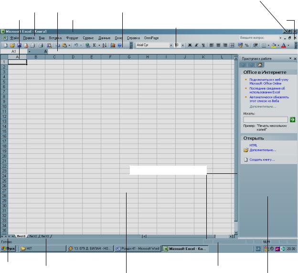Click the Permission icon next to Save
The image size is (298, 273).
coord(26,45)
